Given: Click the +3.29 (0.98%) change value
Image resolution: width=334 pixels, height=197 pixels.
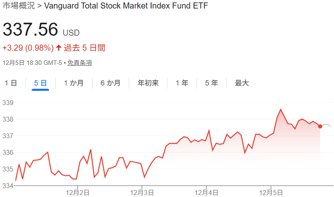Looking at the screenshot, I should (28, 48).
